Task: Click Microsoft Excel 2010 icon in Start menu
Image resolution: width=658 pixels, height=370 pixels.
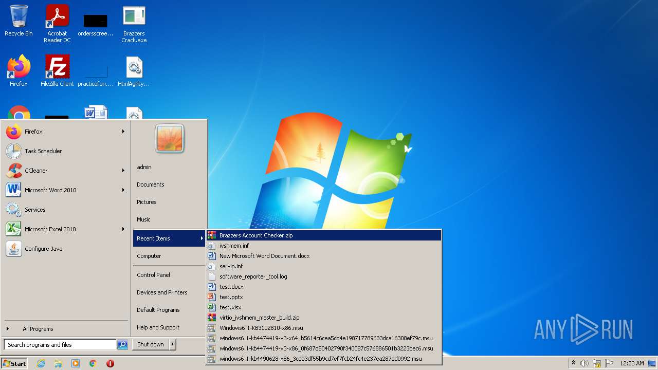Action: click(14, 229)
